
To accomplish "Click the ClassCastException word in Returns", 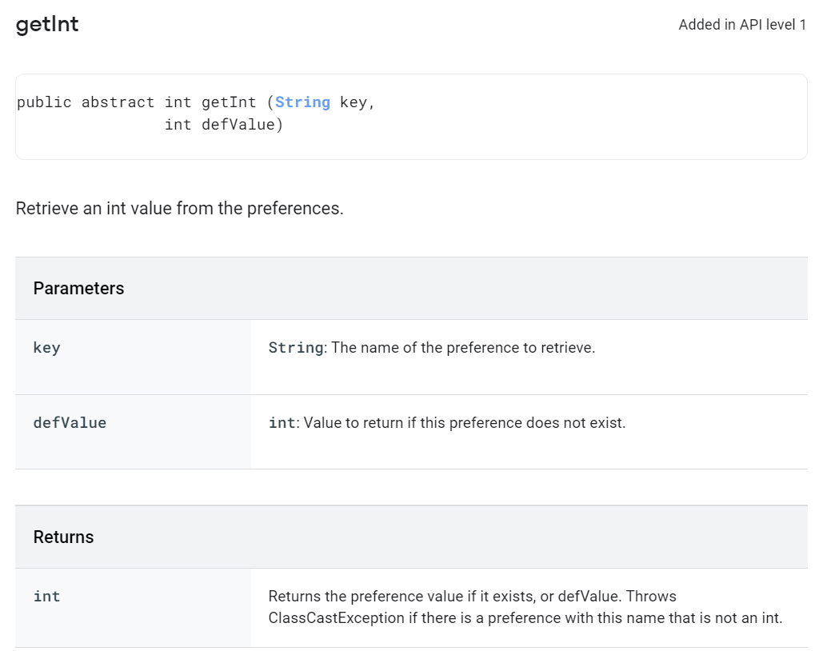I will tap(336, 618).
